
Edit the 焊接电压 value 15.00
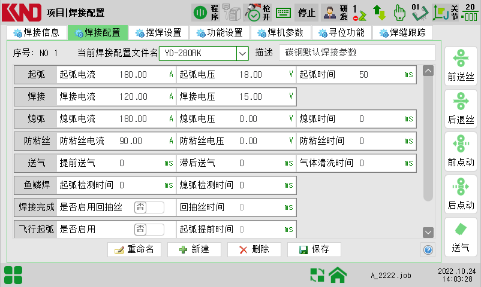tap(251, 97)
